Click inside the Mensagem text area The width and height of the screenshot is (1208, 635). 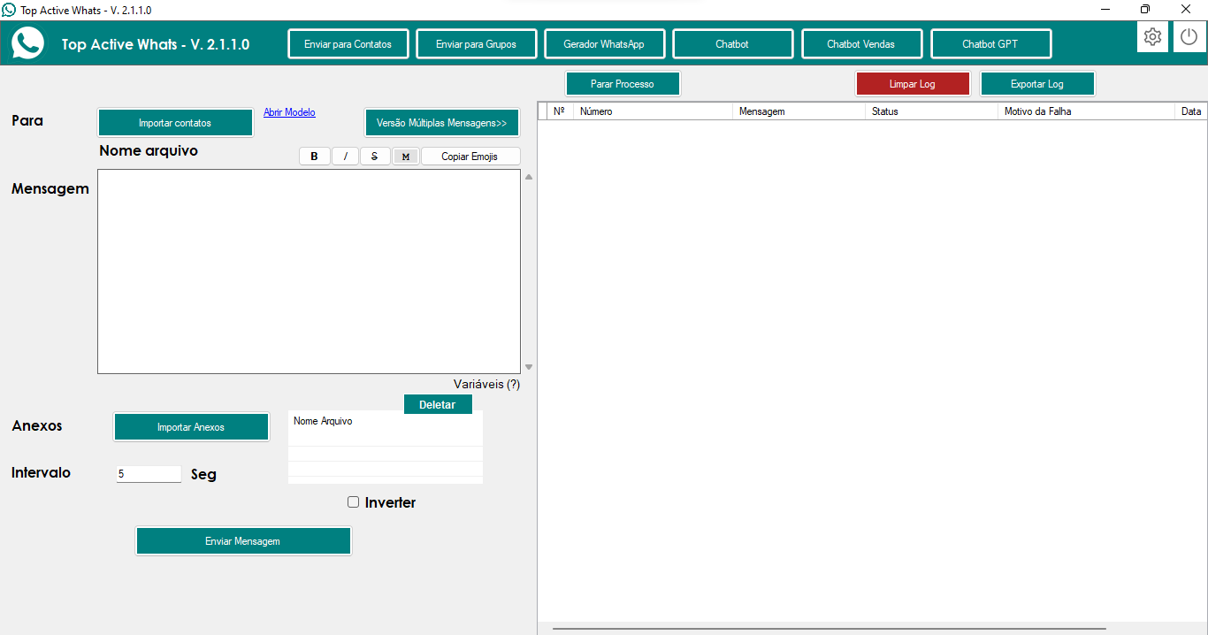(309, 272)
